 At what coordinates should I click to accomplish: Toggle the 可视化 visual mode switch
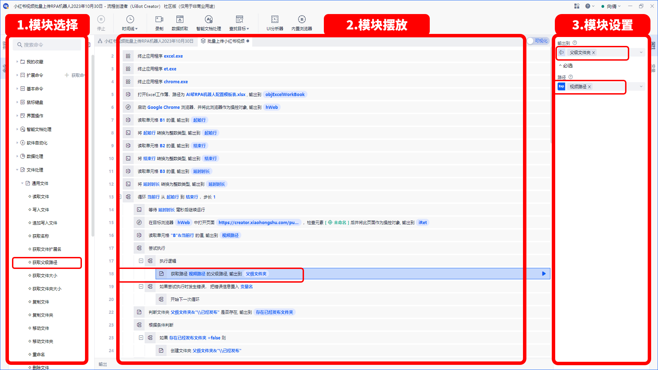[537, 41]
